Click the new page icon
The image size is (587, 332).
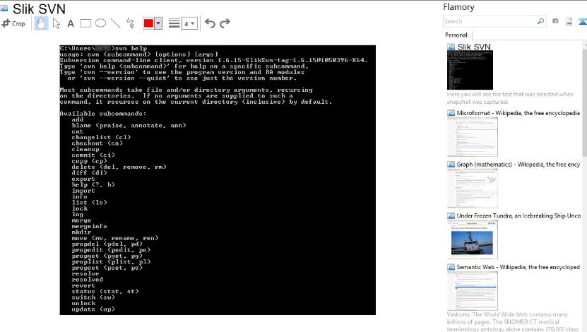coord(569,21)
